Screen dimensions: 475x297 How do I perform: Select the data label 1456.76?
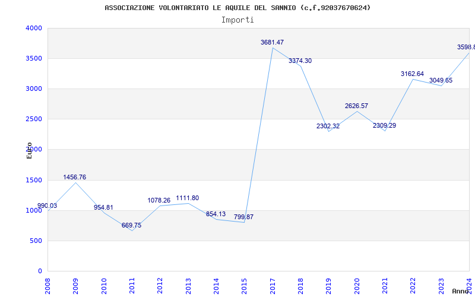coord(75,177)
